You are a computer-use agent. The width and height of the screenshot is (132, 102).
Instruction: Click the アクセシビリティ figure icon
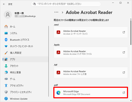(x=6, y=85)
